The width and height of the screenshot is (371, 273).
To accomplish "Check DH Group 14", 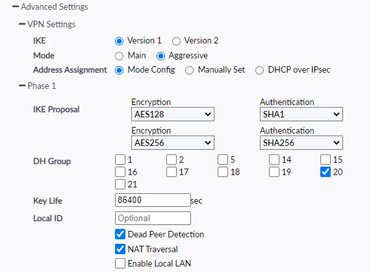I will (x=274, y=160).
